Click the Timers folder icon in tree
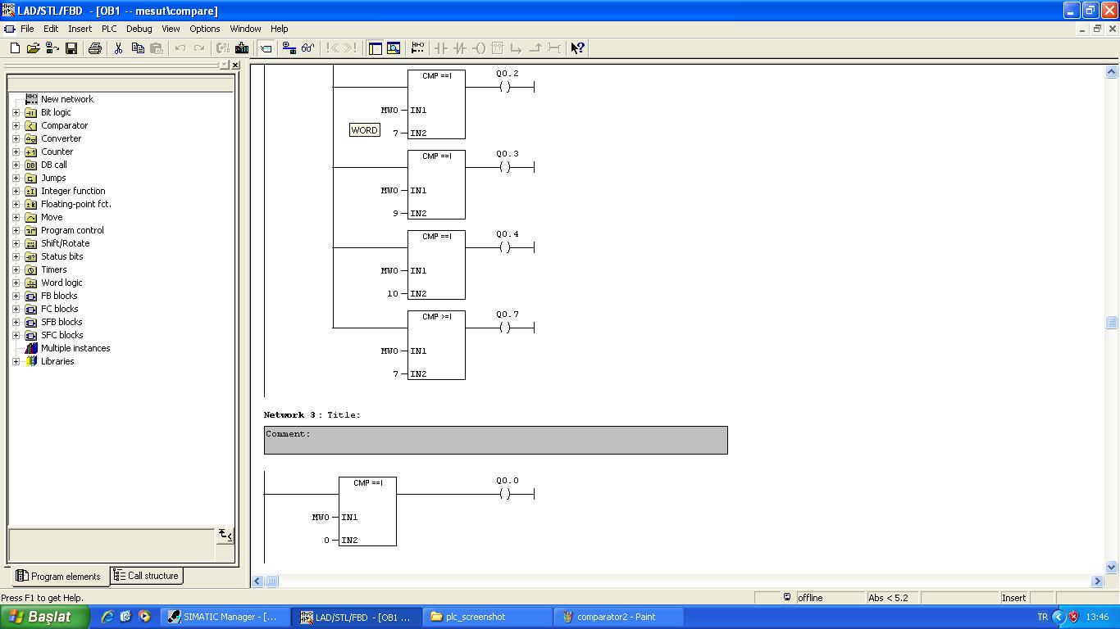1120x629 pixels. 31,269
